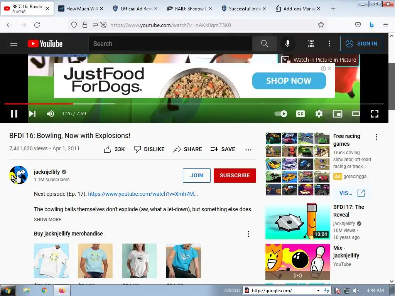Skip to the next video
The width and height of the screenshot is (395, 296).
[x=32, y=114]
